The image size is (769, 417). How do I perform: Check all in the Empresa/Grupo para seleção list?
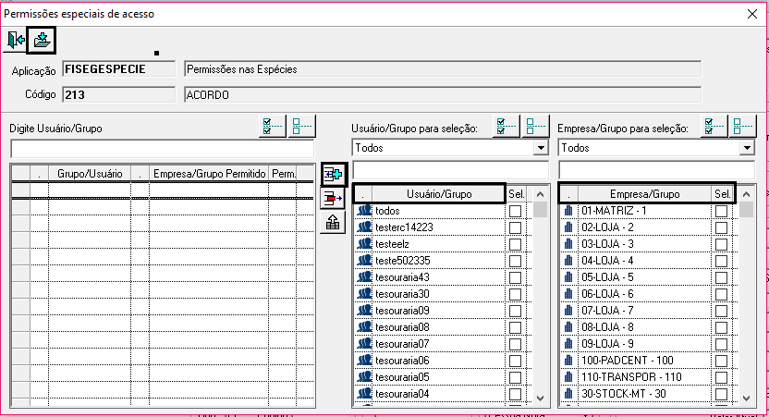coord(714,127)
